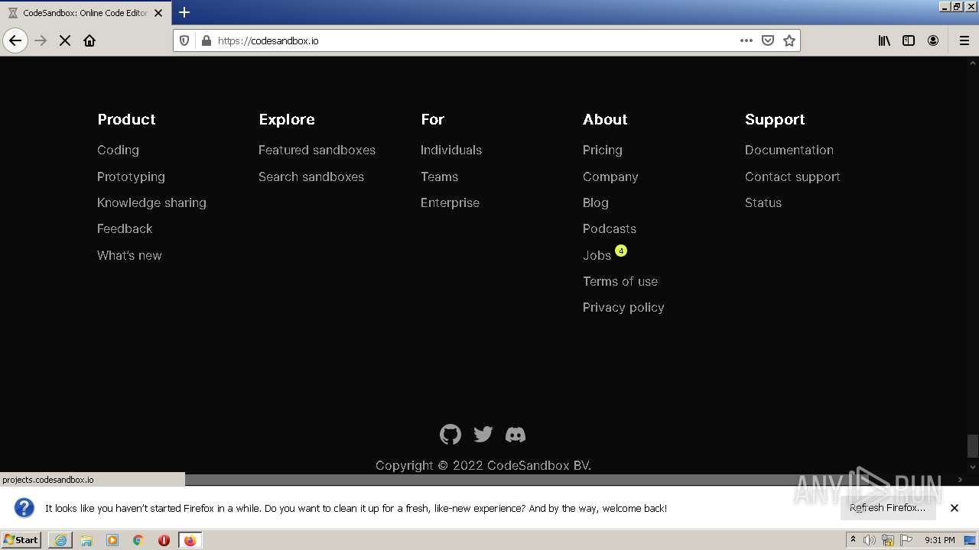This screenshot has height=550, width=979.
Task: Open Terms of use link
Action: pyautogui.click(x=620, y=281)
